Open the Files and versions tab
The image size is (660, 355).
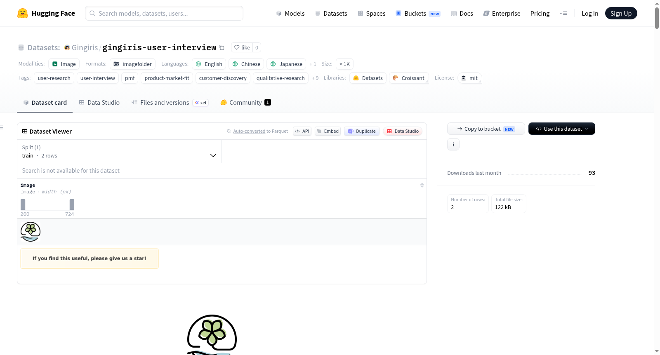tap(170, 103)
